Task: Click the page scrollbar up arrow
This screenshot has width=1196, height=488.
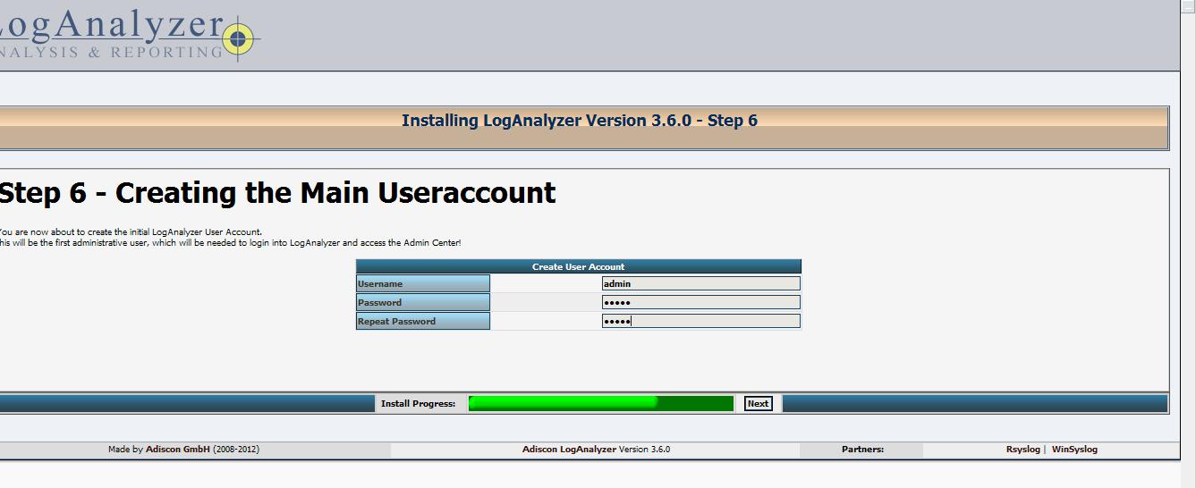Action: pos(1188,6)
